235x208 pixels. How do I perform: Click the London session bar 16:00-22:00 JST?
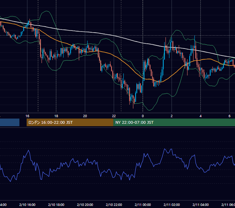tap(70, 122)
